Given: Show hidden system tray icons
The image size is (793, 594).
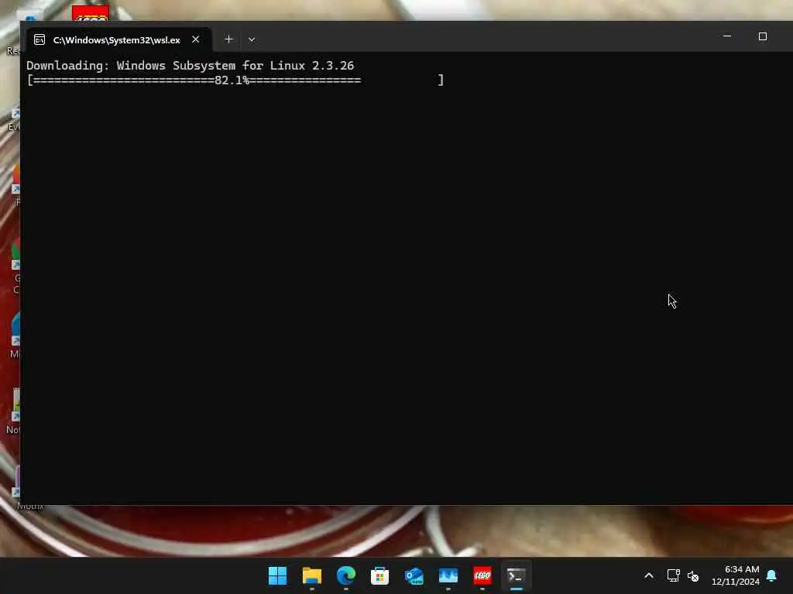Looking at the screenshot, I should pyautogui.click(x=649, y=575).
